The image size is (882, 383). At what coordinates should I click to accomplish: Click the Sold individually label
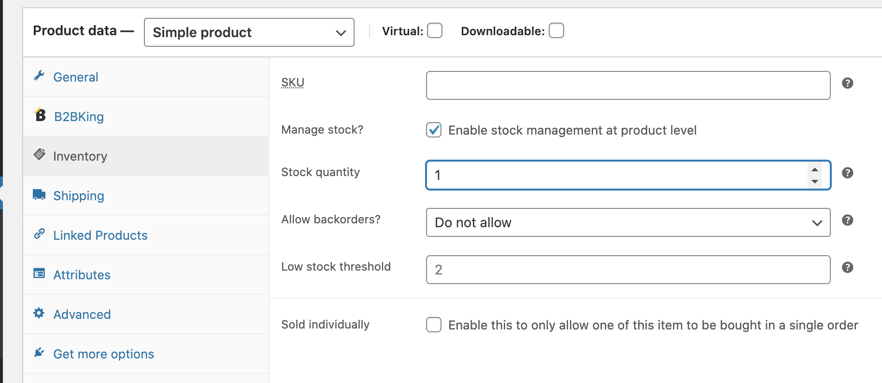[x=325, y=325]
